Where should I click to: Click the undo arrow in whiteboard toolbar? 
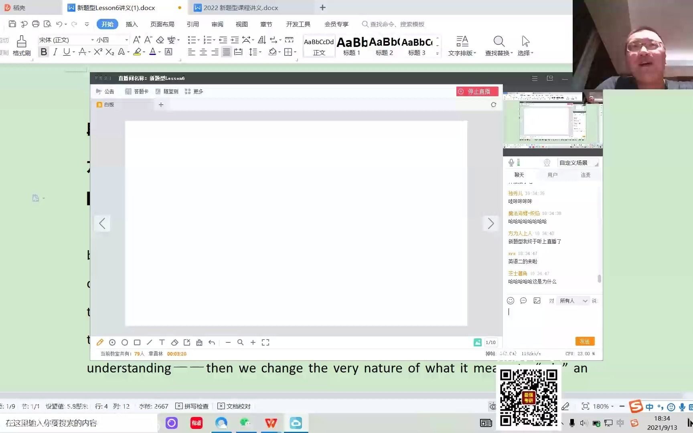tap(212, 342)
